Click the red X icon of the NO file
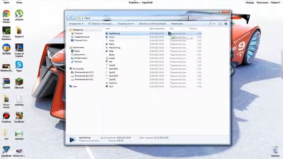This screenshot has height=159, width=283. [107, 62]
